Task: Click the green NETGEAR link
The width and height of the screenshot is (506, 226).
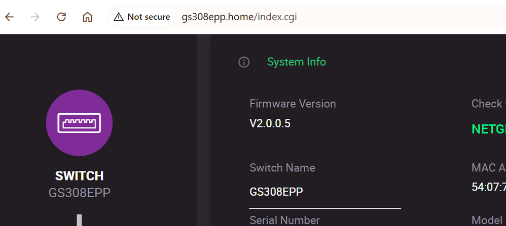Action: click(489, 129)
